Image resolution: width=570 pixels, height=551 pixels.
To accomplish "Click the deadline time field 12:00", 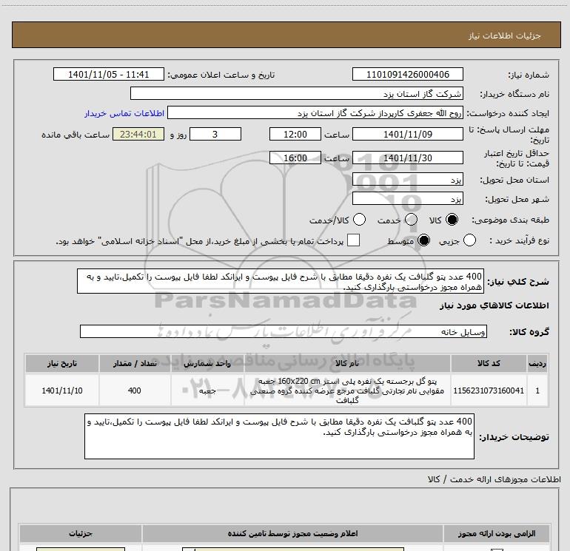I will [x=295, y=134].
